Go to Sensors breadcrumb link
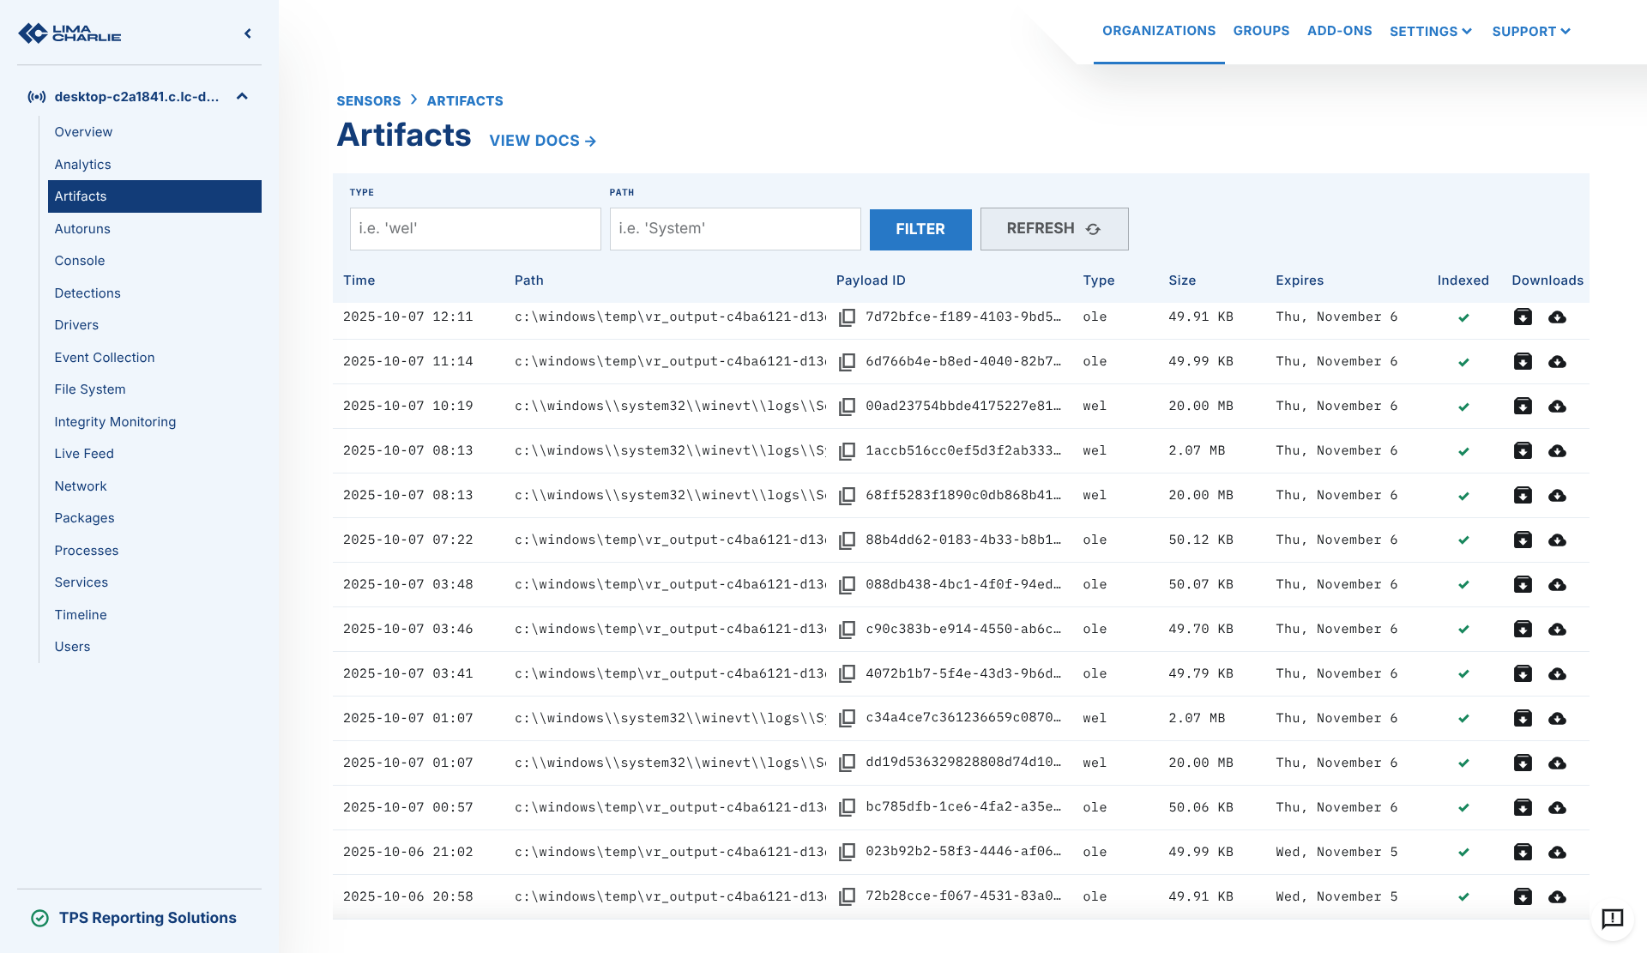1647x953 pixels. point(368,101)
